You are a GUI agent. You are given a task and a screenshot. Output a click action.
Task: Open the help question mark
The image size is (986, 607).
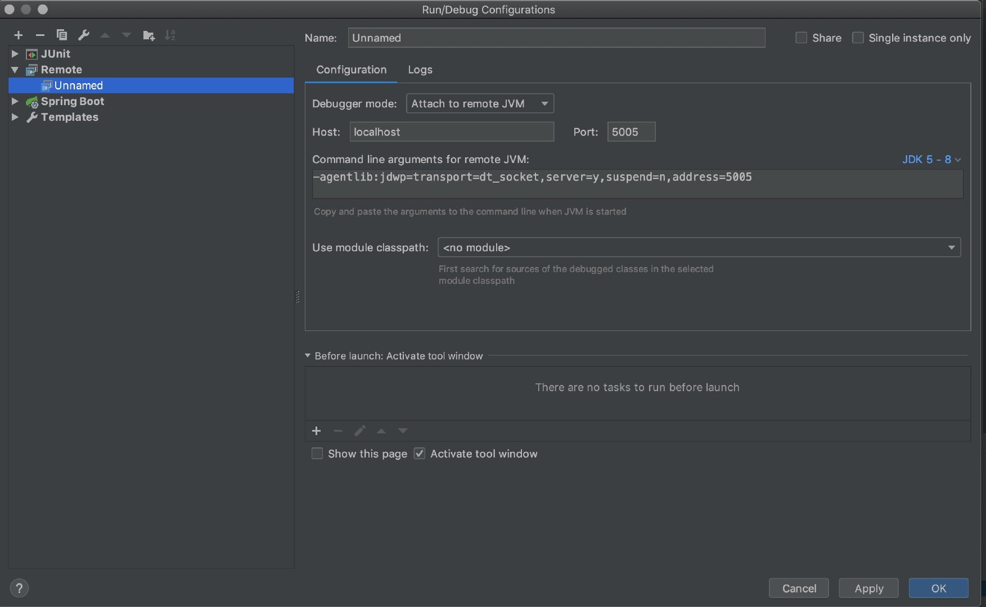pyautogui.click(x=19, y=588)
